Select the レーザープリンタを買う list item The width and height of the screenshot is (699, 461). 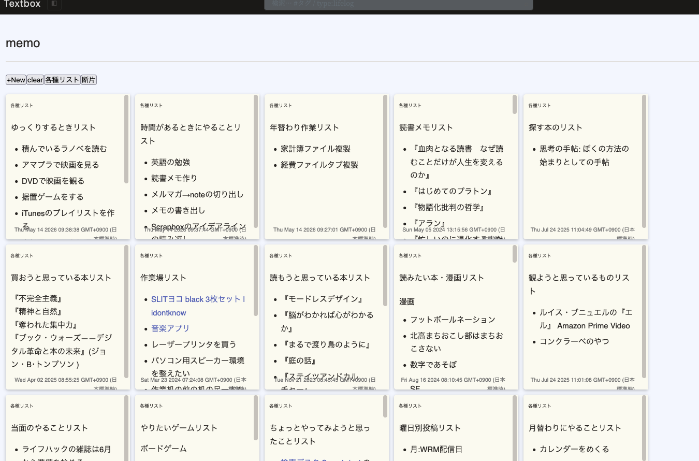click(x=194, y=344)
